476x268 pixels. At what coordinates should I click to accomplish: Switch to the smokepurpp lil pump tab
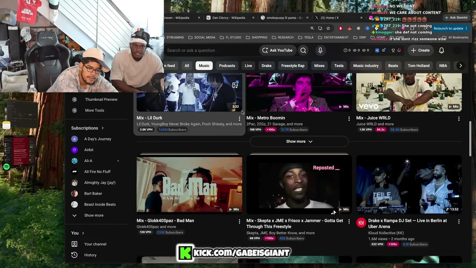pyautogui.click(x=285, y=17)
